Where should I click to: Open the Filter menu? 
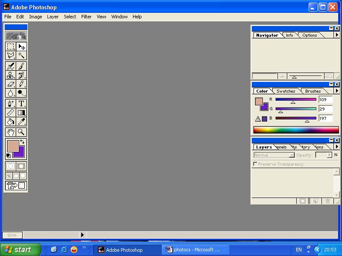point(86,17)
